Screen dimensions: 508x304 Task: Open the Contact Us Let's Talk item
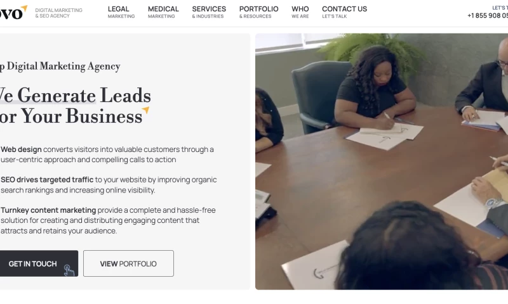344,12
